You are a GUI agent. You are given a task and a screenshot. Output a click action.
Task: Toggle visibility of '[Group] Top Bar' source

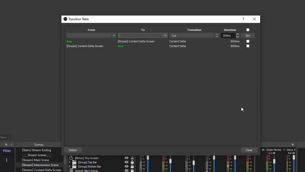tap(126, 162)
